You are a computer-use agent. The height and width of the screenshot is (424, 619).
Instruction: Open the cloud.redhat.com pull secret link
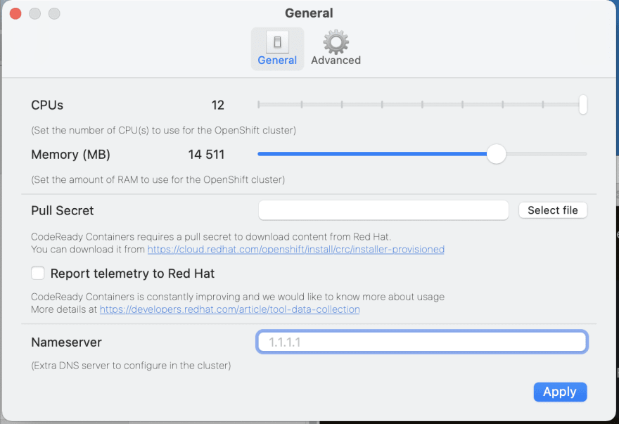295,249
